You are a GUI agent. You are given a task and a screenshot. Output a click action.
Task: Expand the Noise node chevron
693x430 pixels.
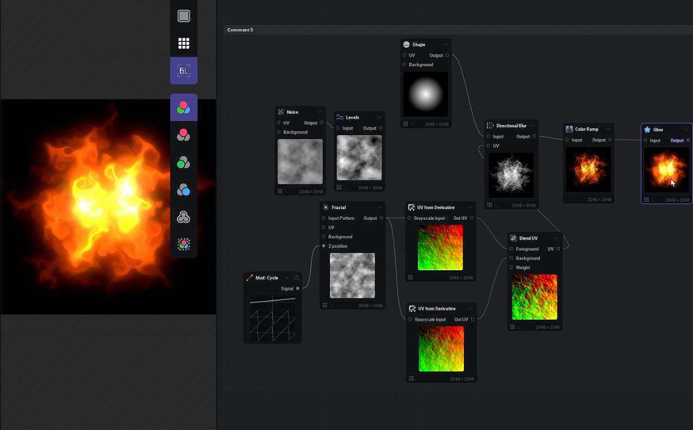click(x=320, y=112)
